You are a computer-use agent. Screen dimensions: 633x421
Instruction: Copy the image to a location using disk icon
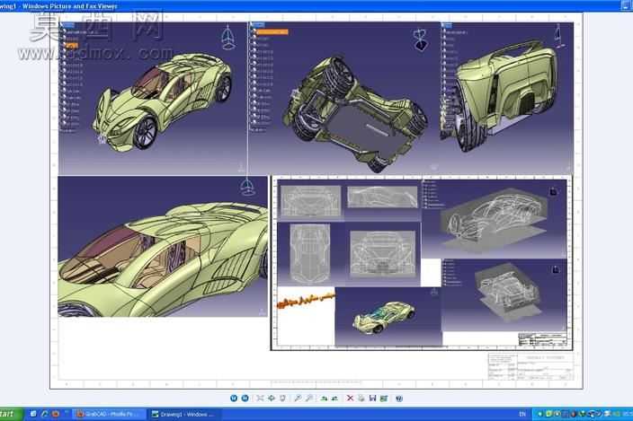pyautogui.click(x=372, y=399)
